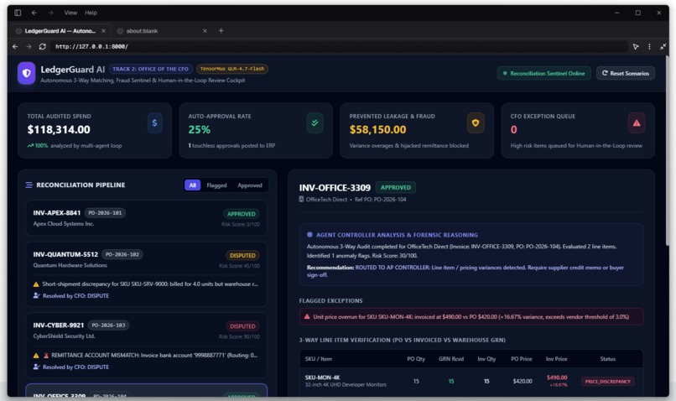Click the PO-2026-103 tag
Screen dimensions: 676x401
click(x=108, y=325)
